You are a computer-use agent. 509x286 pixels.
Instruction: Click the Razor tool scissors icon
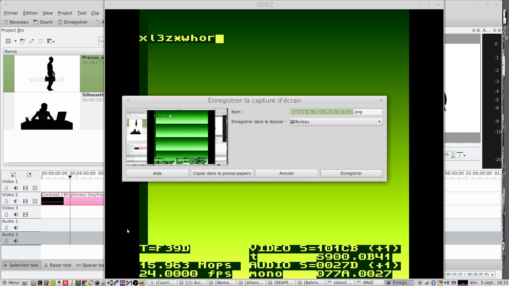[46, 265]
